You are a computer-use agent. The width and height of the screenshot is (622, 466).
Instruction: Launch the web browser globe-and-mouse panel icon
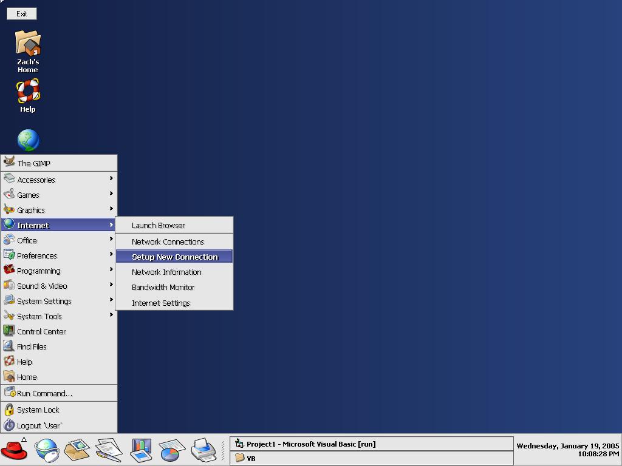[x=47, y=451]
